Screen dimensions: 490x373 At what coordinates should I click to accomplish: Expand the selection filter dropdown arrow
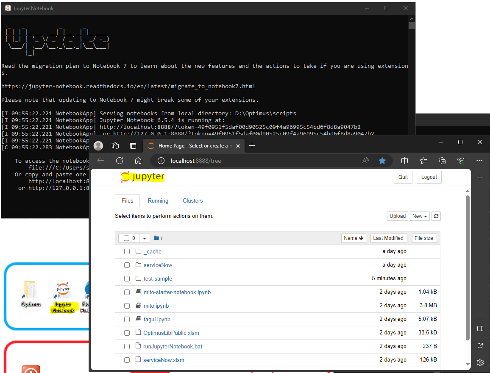pyautogui.click(x=144, y=238)
